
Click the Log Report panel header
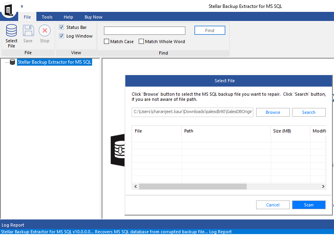pyautogui.click(x=167, y=225)
